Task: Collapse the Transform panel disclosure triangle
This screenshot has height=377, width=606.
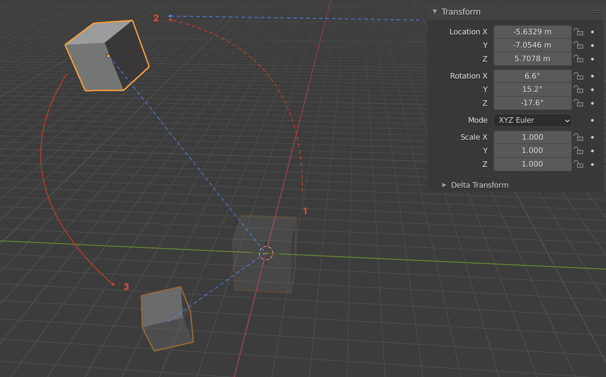Action: 434,11
